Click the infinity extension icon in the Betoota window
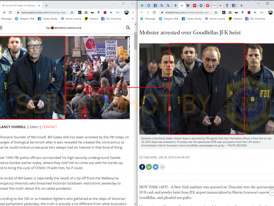This screenshot has height=206, width=274. click(x=118, y=13)
